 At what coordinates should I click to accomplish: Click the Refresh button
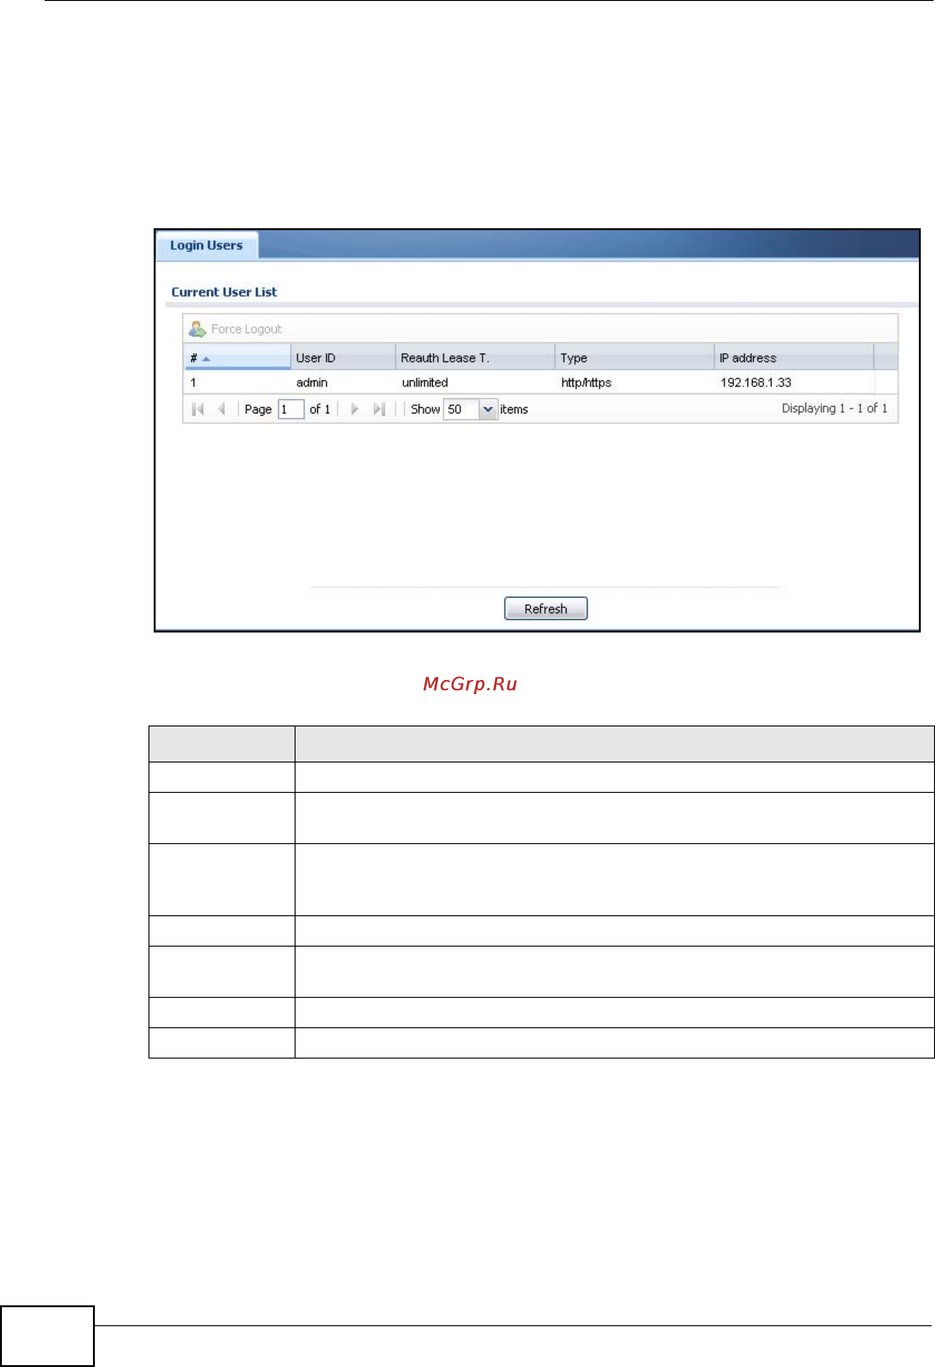546,609
